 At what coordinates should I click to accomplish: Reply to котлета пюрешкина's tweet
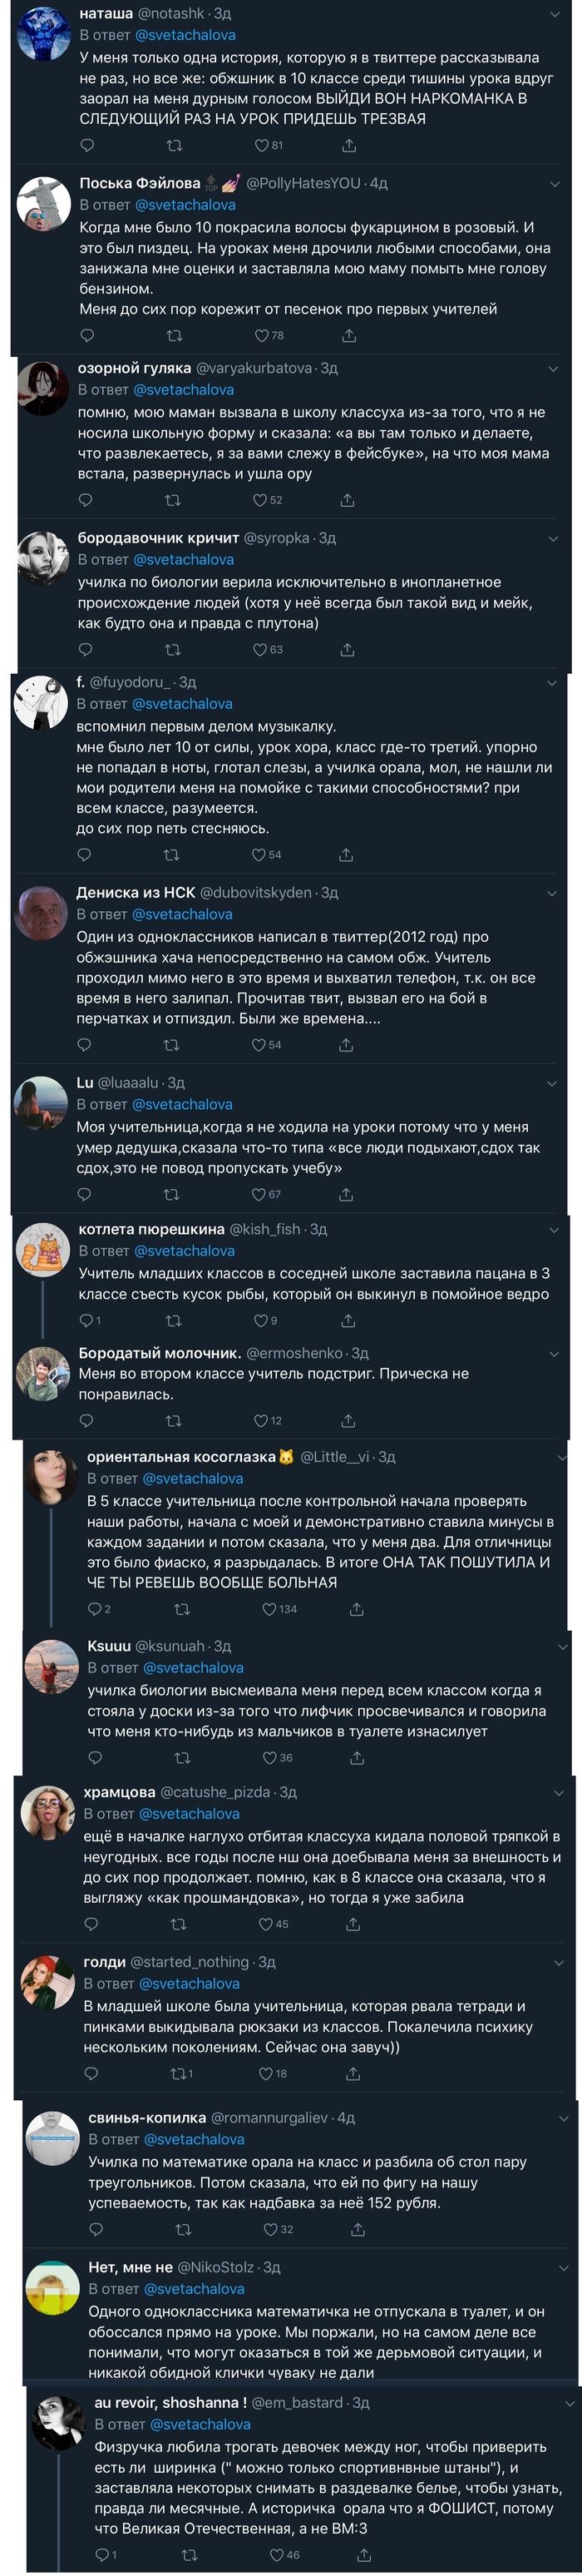pos(87,1321)
